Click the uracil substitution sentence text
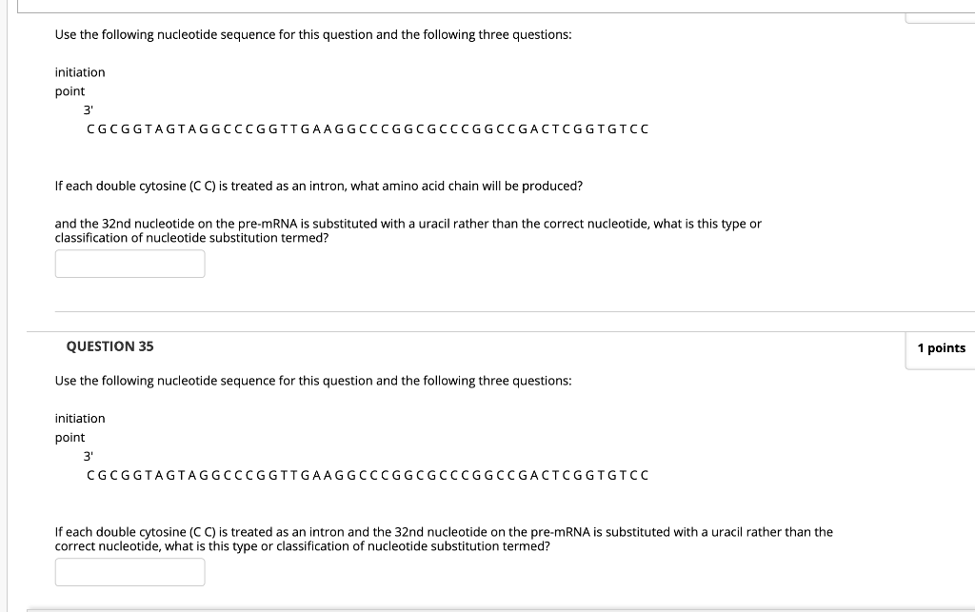The width and height of the screenshot is (975, 612). coord(443,538)
